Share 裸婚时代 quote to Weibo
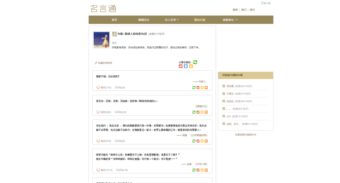 (x=198, y=112)
